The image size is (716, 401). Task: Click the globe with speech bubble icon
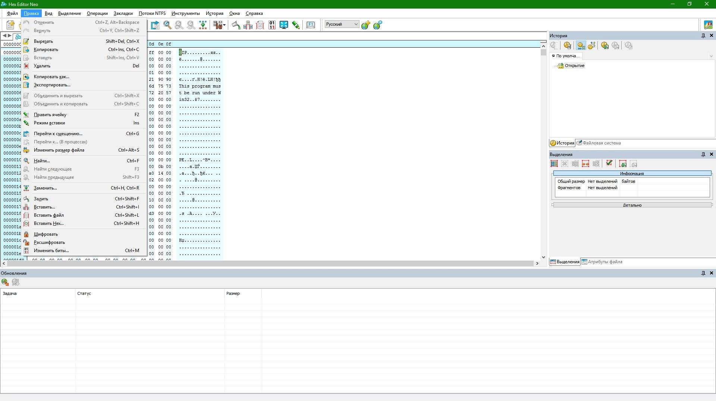tap(378, 25)
